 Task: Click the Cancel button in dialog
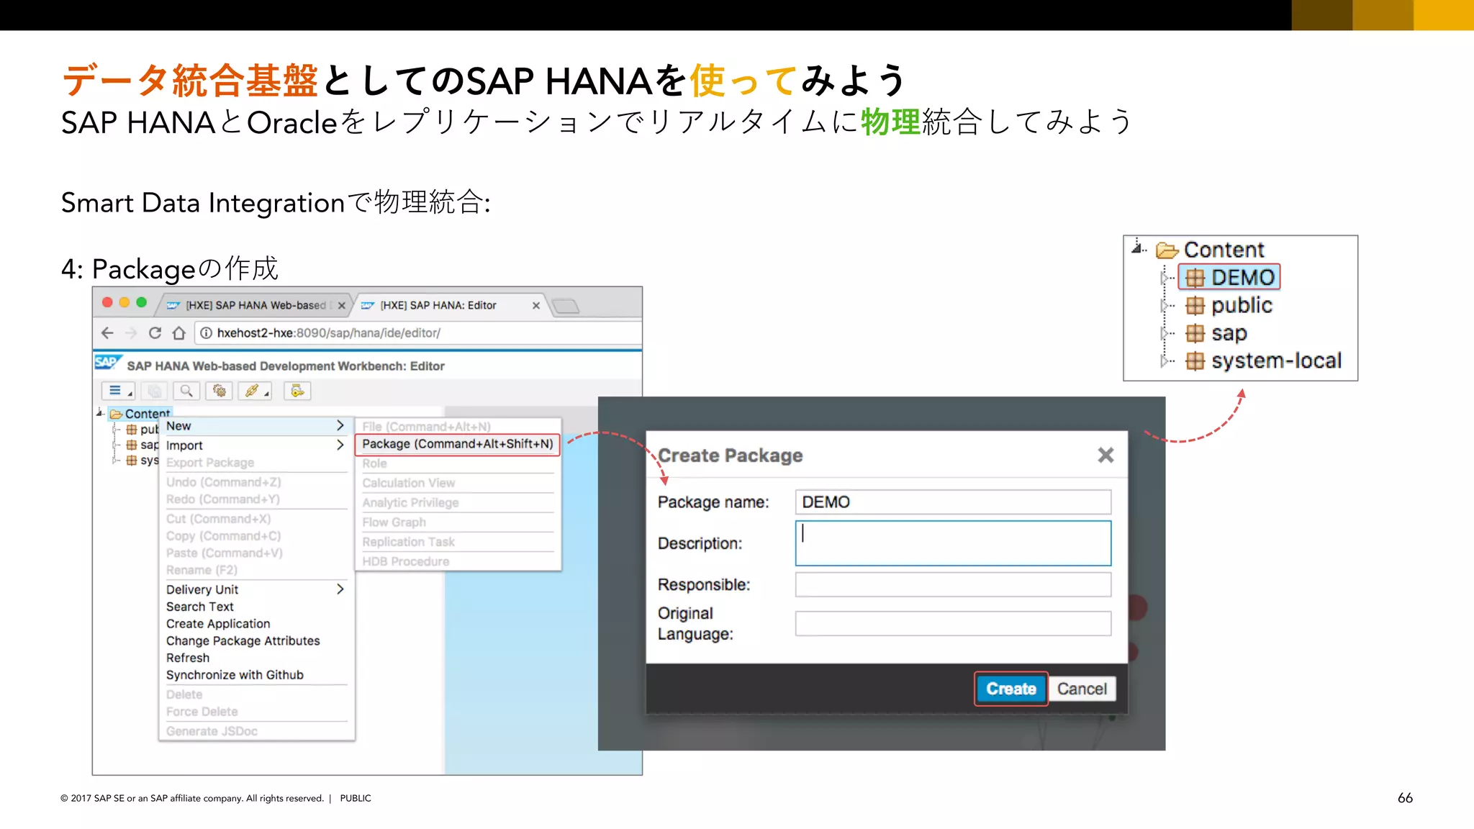point(1082,689)
